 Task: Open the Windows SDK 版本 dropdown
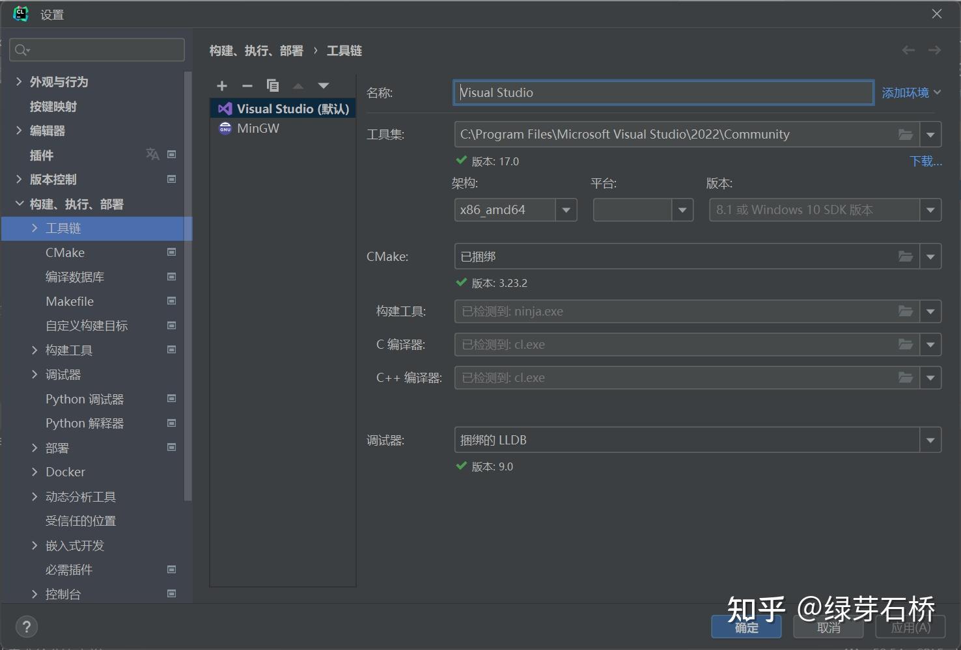point(930,210)
